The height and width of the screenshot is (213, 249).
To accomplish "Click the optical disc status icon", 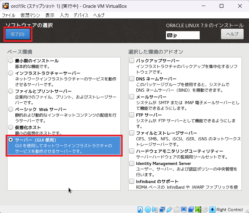I will (x=148, y=209).
